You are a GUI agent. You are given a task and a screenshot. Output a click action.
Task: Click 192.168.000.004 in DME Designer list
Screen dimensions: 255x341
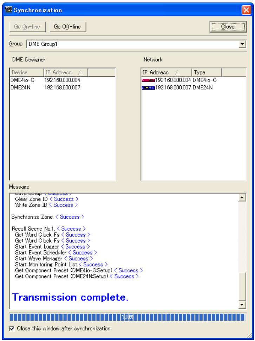pyautogui.click(x=62, y=80)
